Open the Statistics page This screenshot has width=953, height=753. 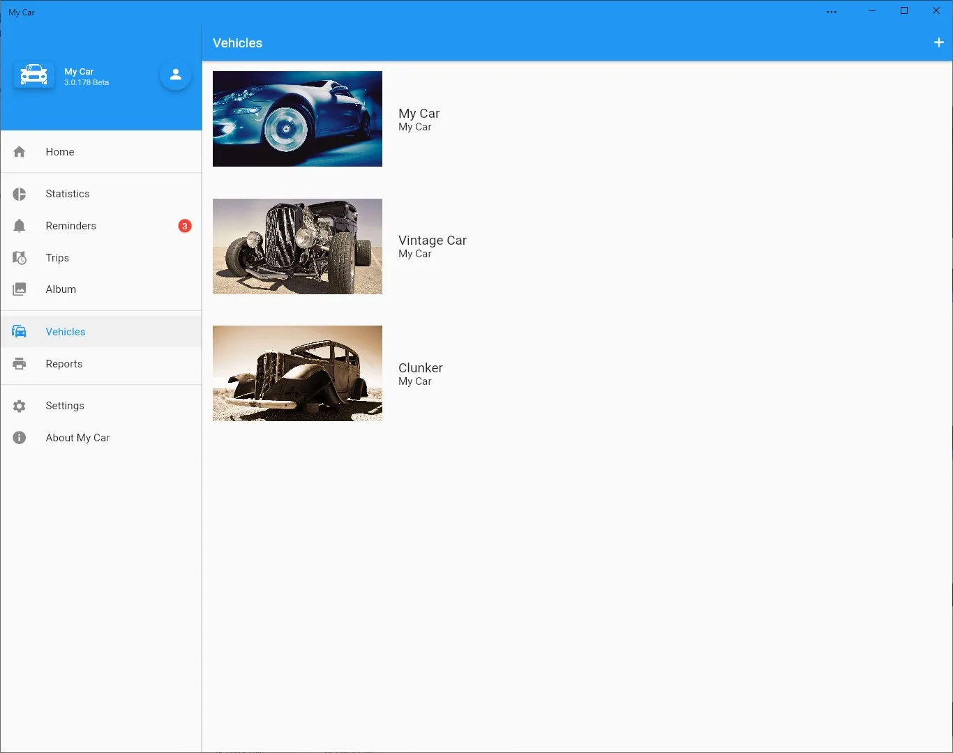(x=101, y=194)
